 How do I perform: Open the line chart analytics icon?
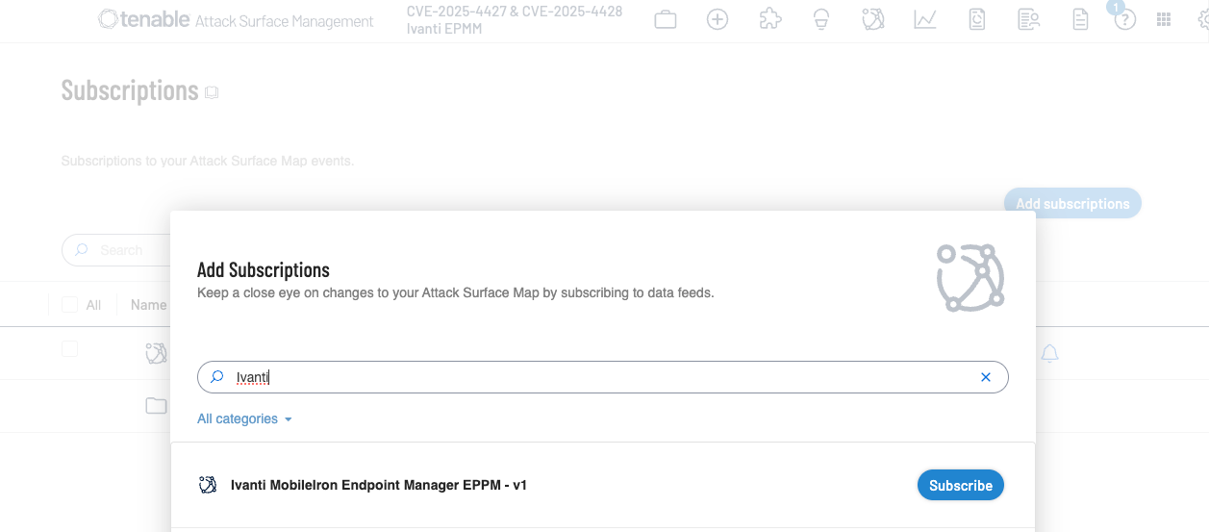pyautogui.click(x=925, y=19)
